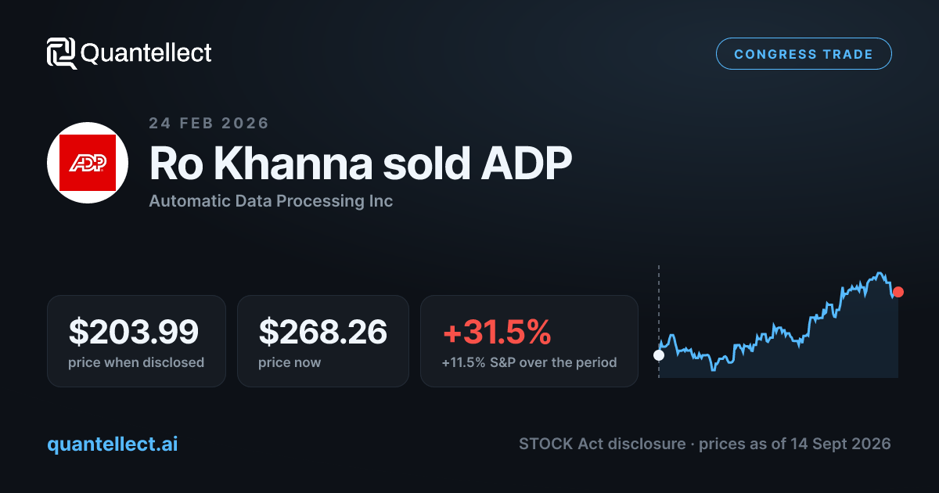
Task: Click the white start dot on chart
Action: [x=659, y=354]
